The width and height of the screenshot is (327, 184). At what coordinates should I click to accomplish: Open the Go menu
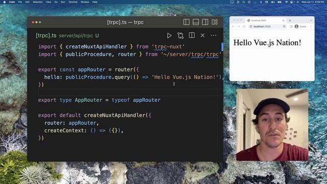(56, 2)
